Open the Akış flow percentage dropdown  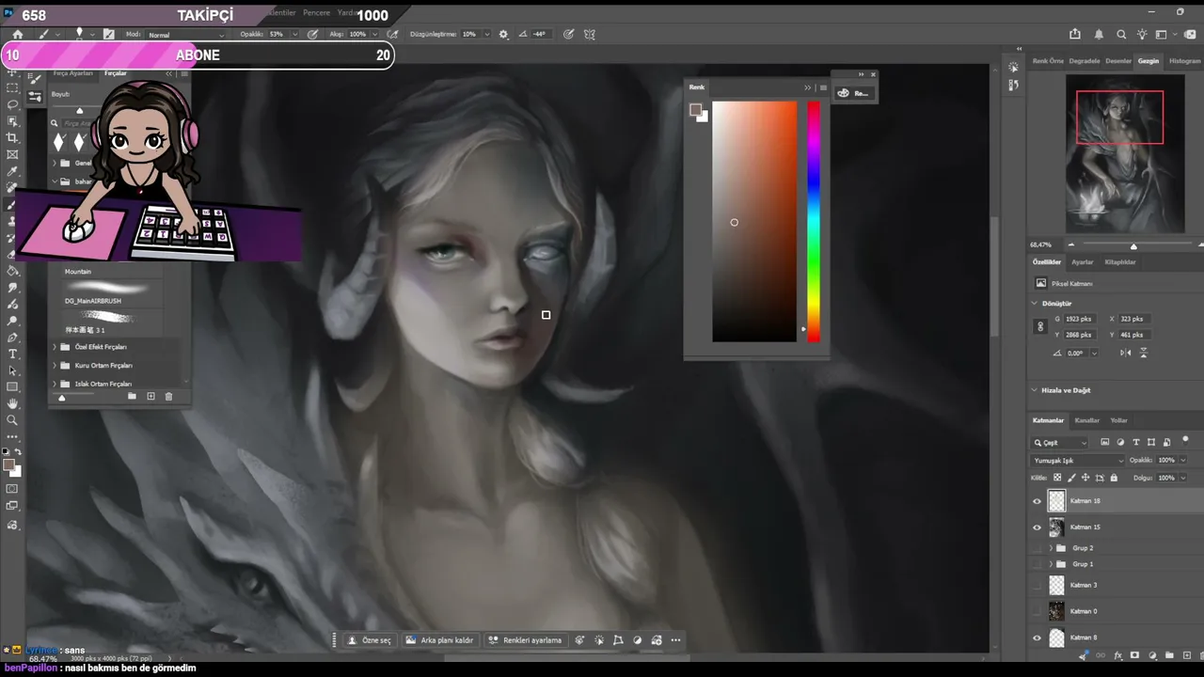[376, 35]
